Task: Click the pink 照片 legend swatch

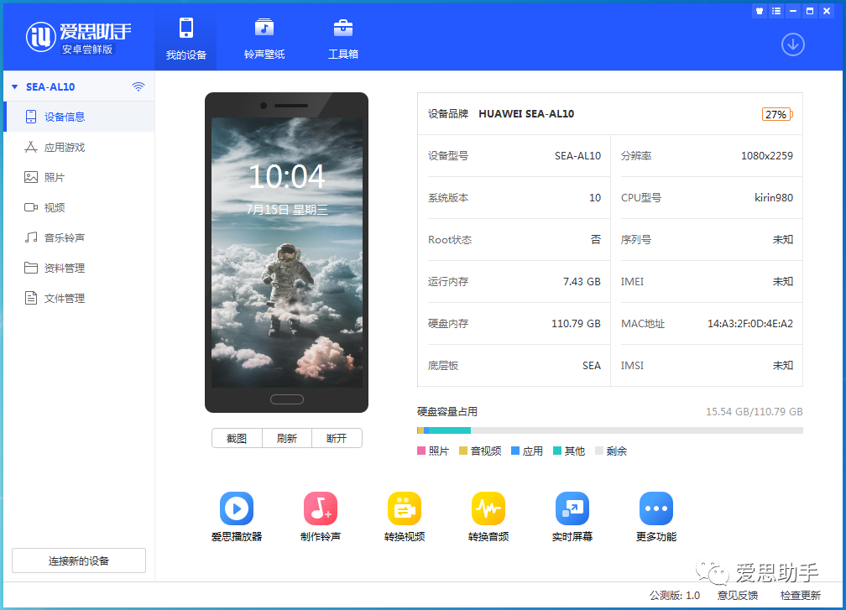Action: pyautogui.click(x=421, y=451)
